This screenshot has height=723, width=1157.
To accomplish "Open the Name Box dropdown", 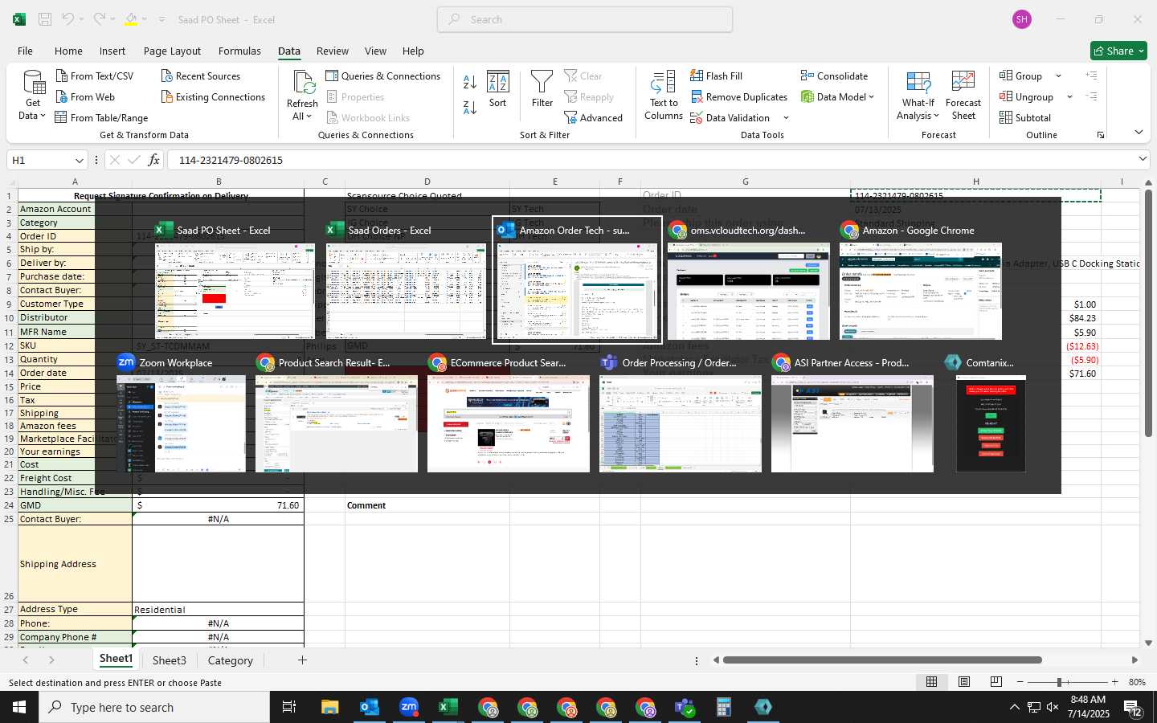I will click(x=79, y=160).
